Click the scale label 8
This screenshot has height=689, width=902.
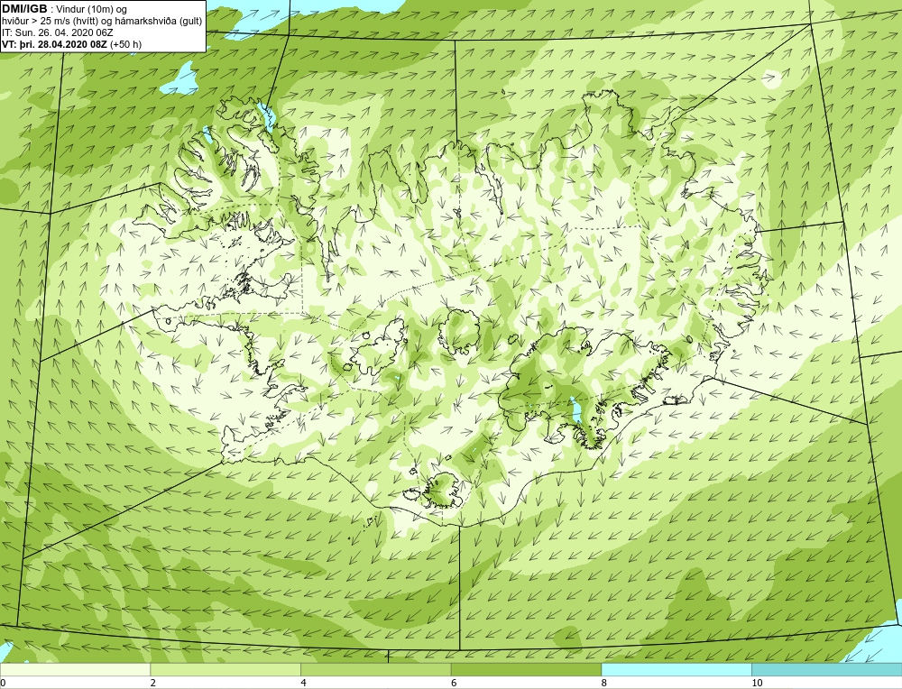coord(604,683)
